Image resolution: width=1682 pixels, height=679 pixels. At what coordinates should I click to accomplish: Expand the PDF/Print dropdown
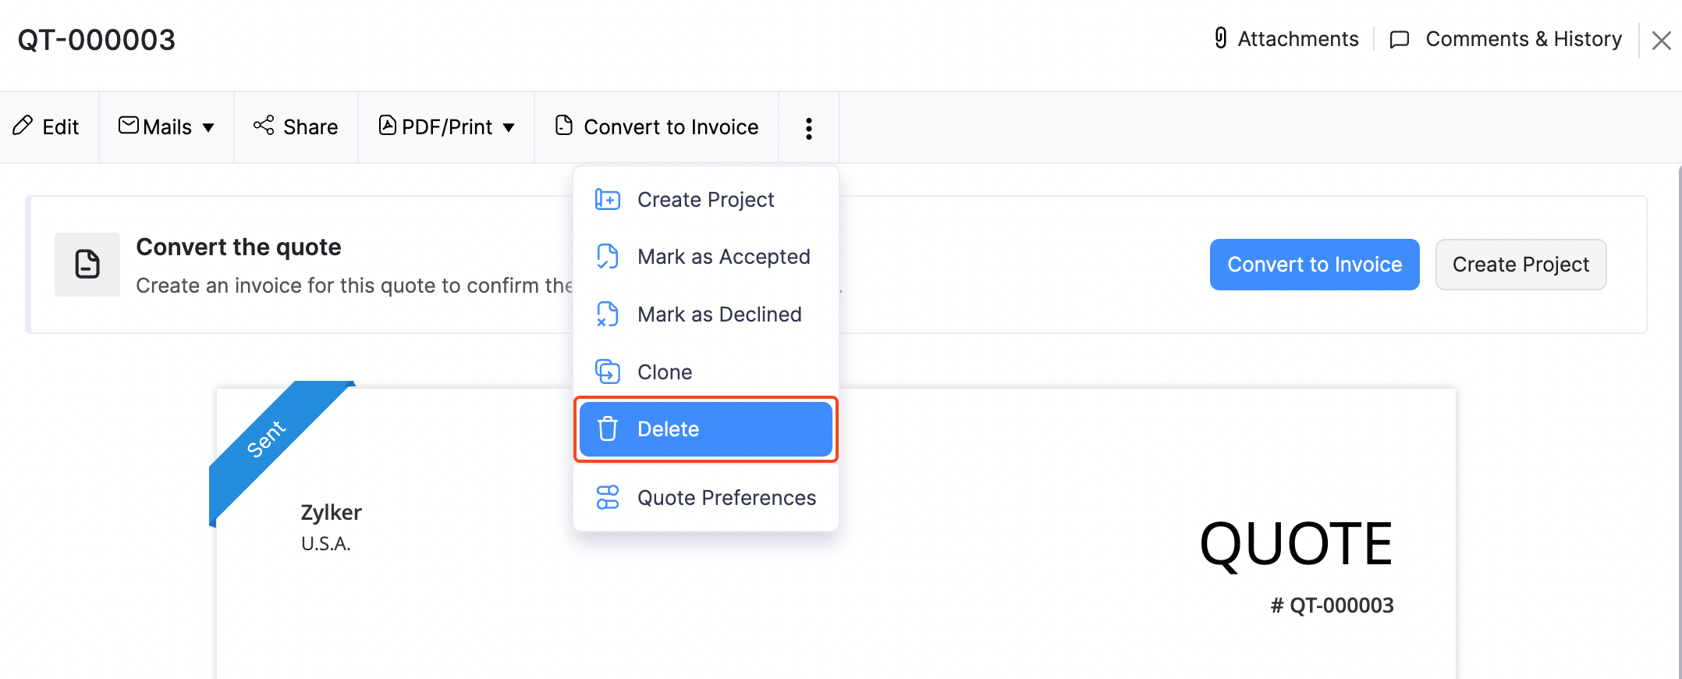[x=446, y=127]
